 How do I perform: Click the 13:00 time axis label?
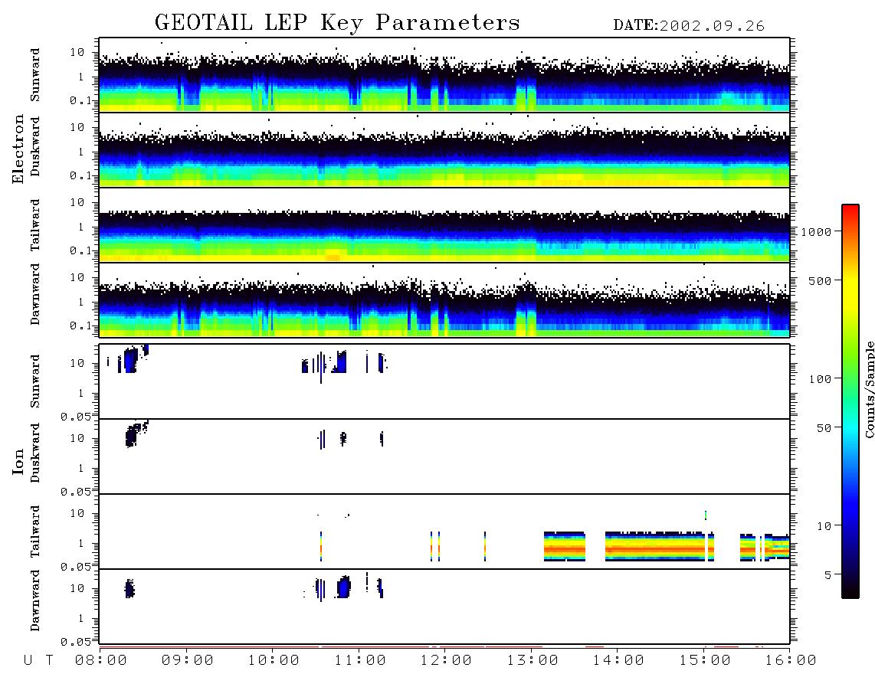pyautogui.click(x=533, y=661)
